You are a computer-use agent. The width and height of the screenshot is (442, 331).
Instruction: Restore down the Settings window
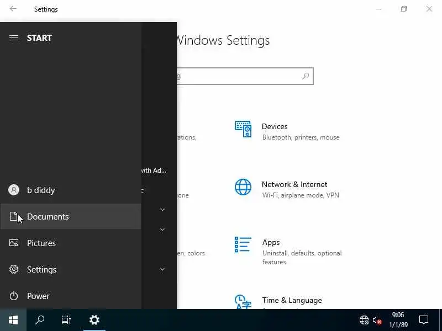pos(404,9)
